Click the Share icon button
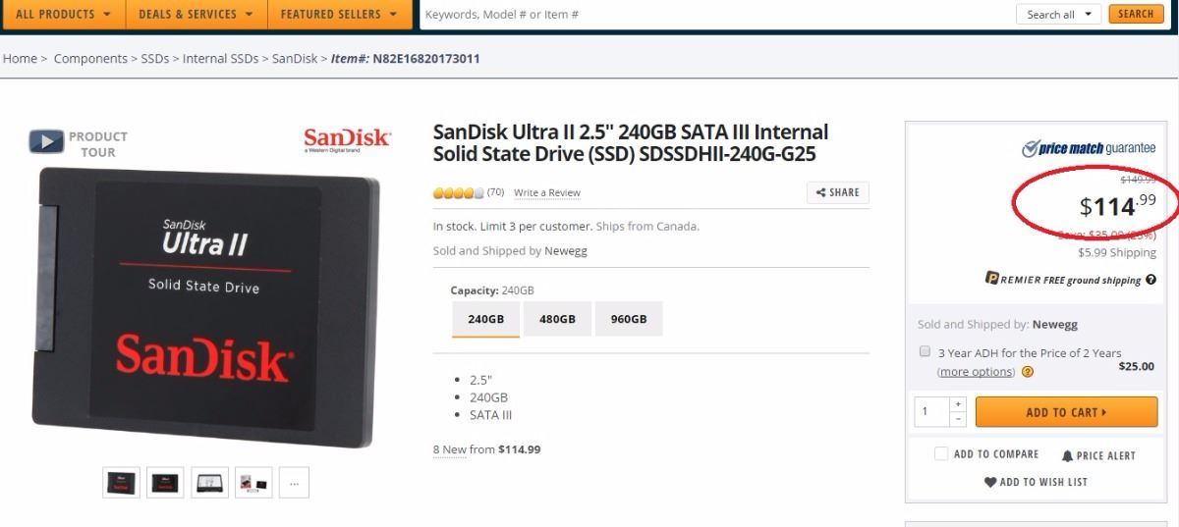 (x=838, y=192)
